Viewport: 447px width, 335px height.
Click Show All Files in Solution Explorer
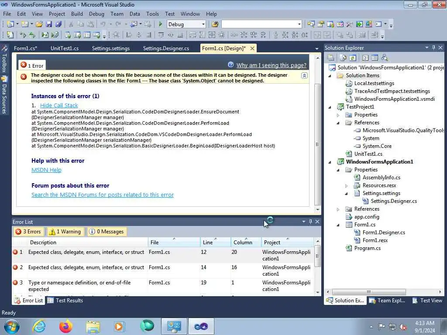(343, 58)
